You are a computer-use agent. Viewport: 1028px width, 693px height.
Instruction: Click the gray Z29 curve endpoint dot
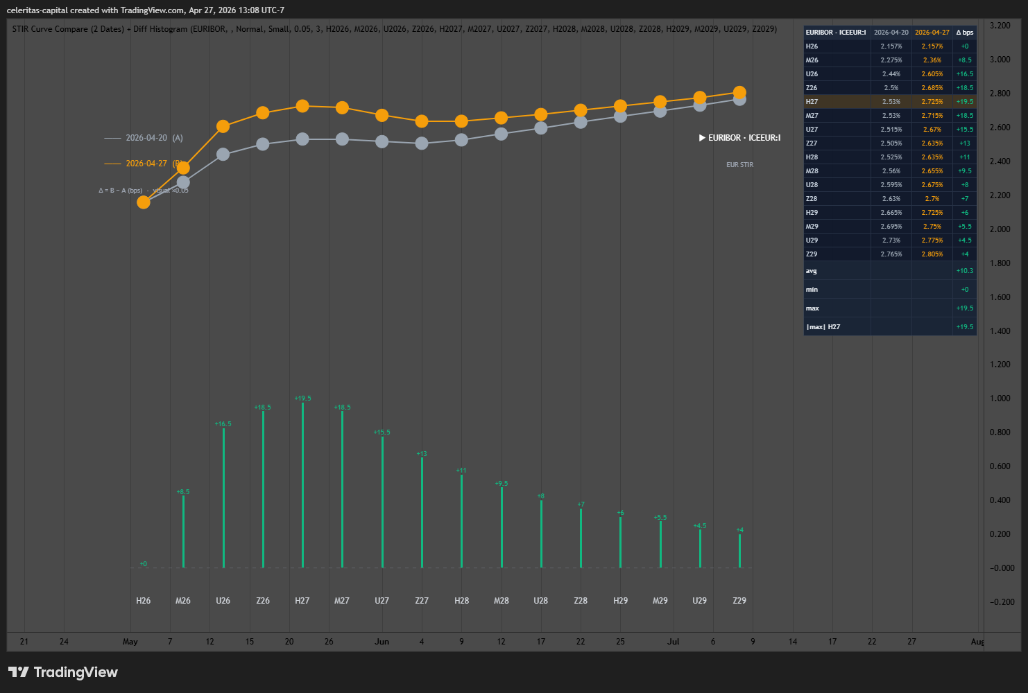739,100
